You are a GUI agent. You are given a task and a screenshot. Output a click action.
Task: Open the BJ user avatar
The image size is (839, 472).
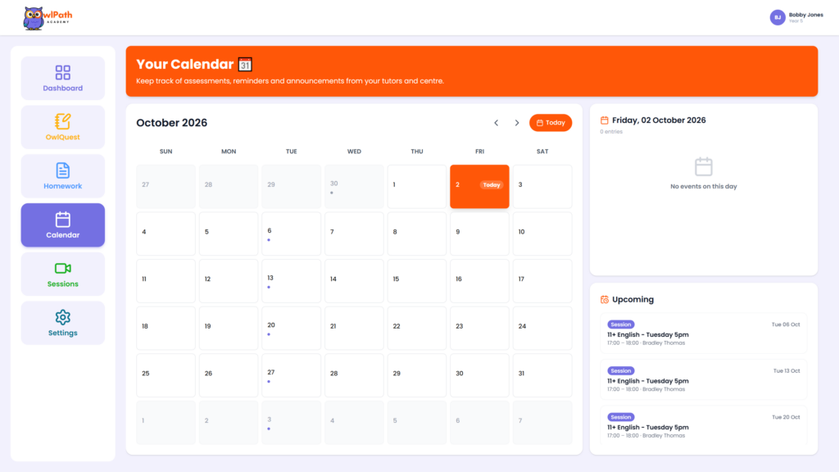778,18
